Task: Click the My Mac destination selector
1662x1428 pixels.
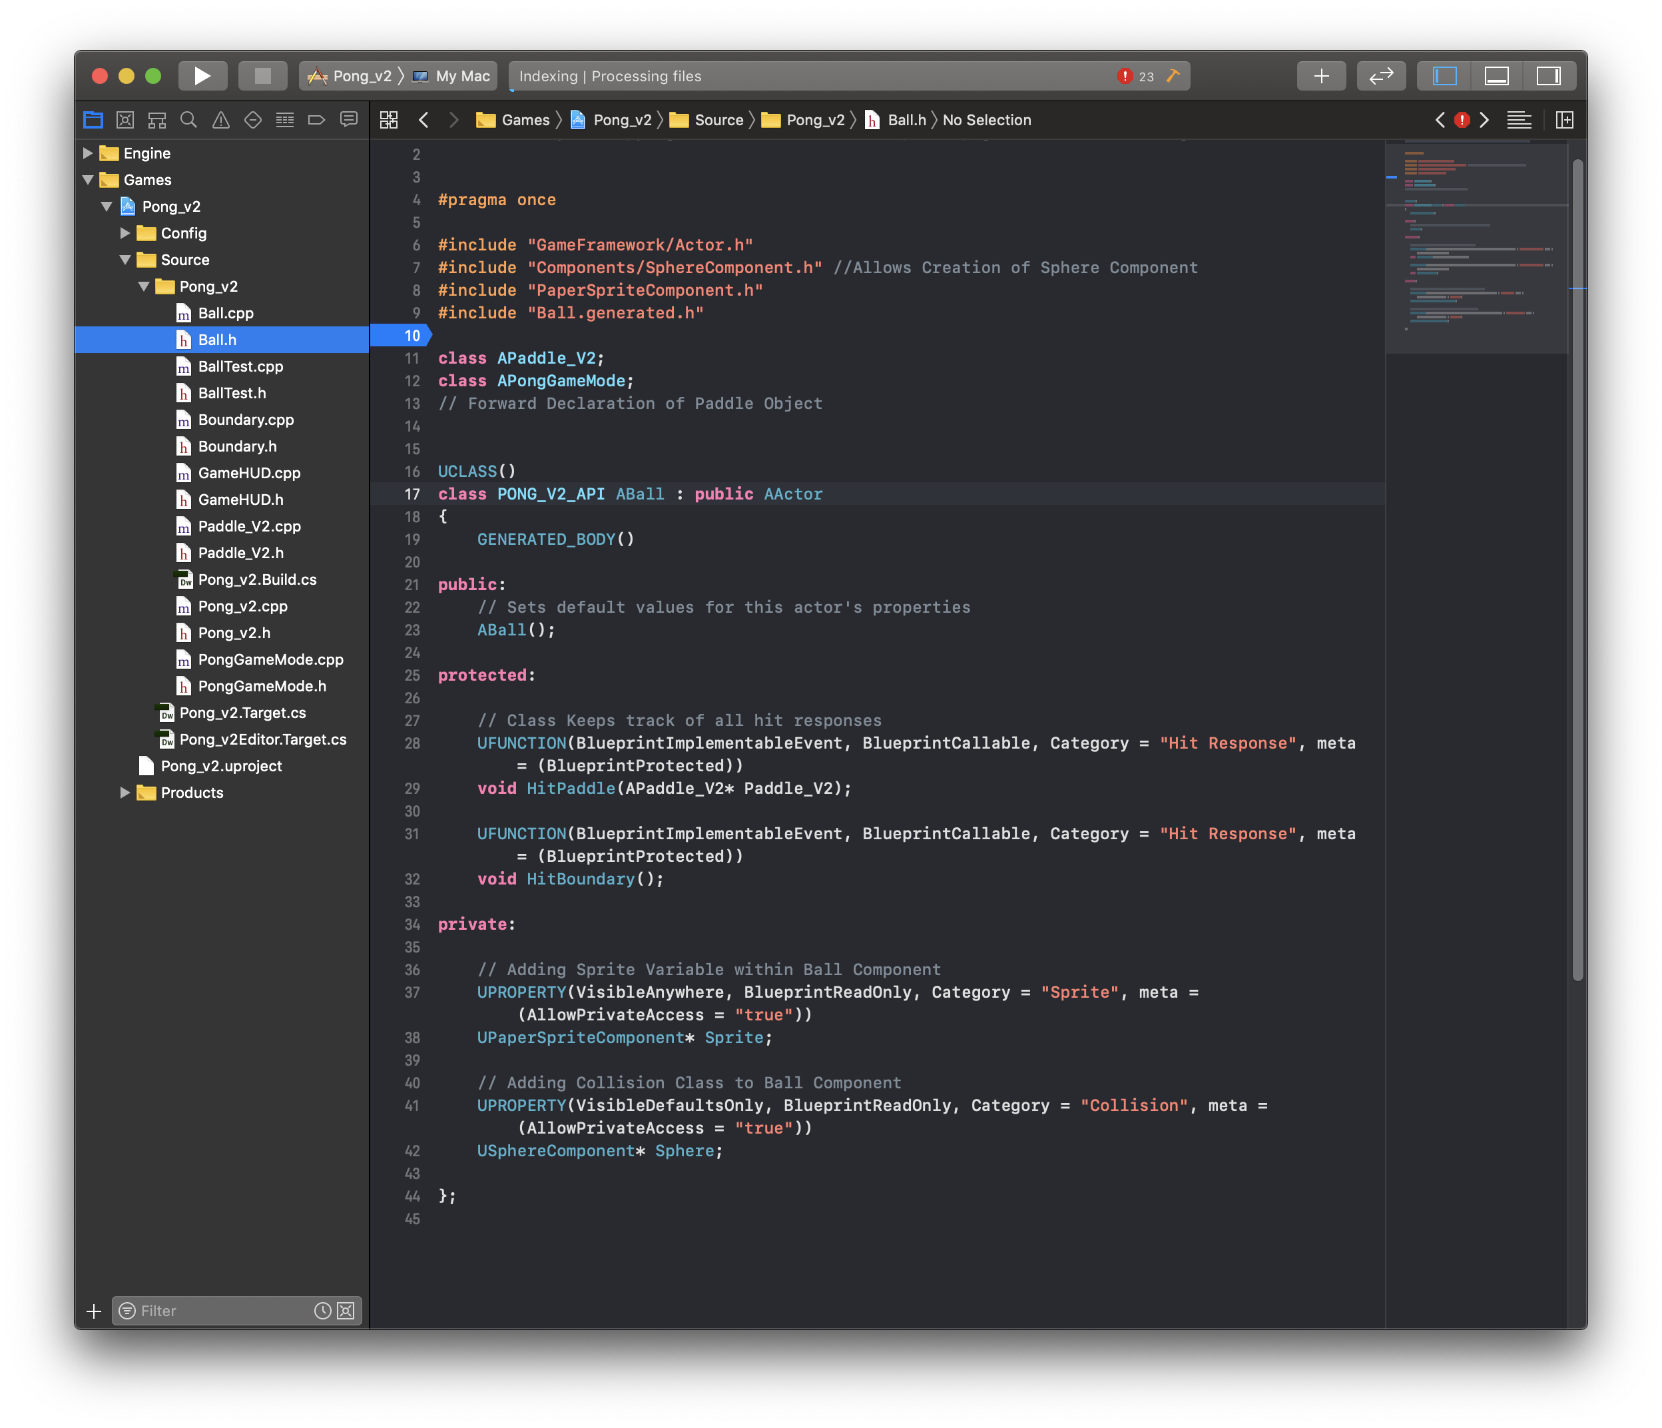Action: [x=452, y=76]
